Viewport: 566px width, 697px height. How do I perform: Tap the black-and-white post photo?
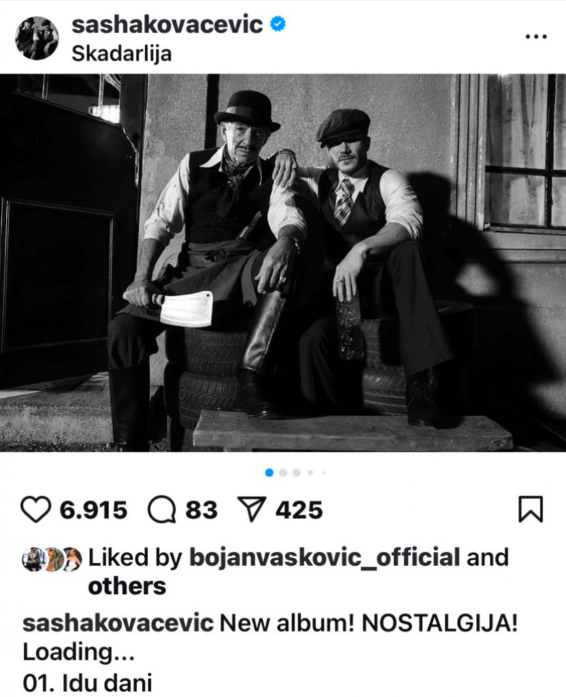click(283, 263)
